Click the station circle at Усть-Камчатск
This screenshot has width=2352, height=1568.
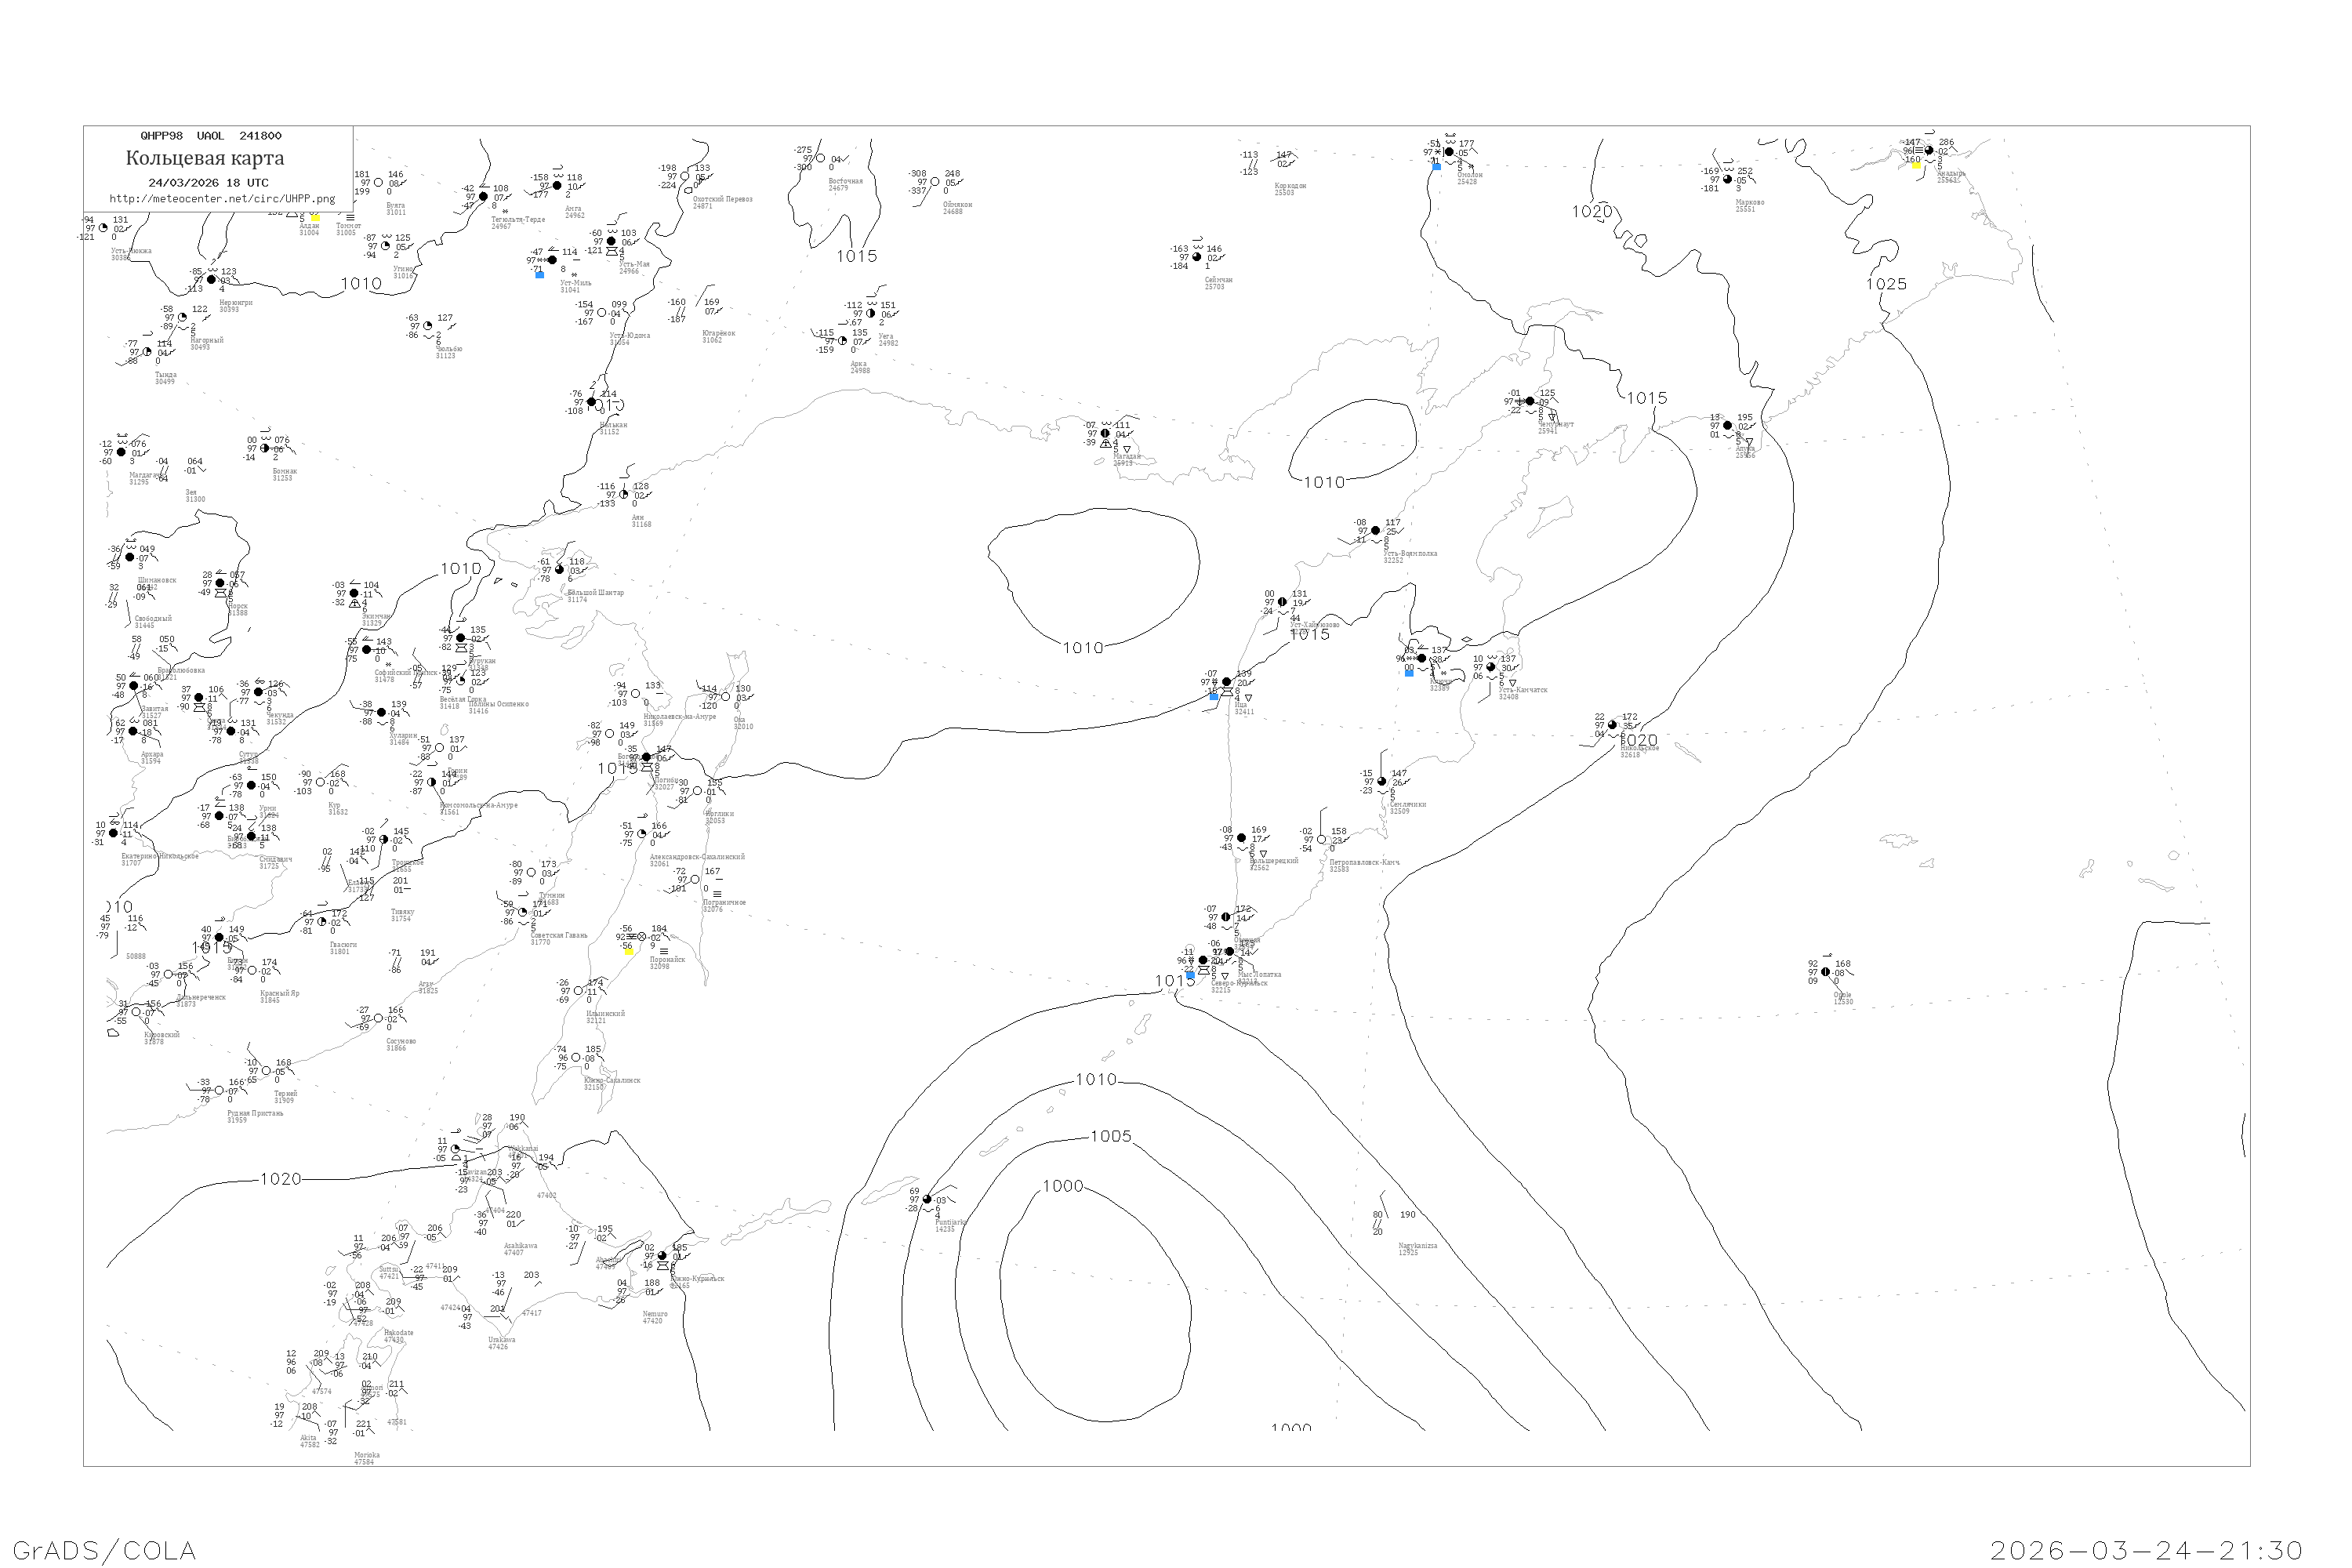click(x=1491, y=667)
